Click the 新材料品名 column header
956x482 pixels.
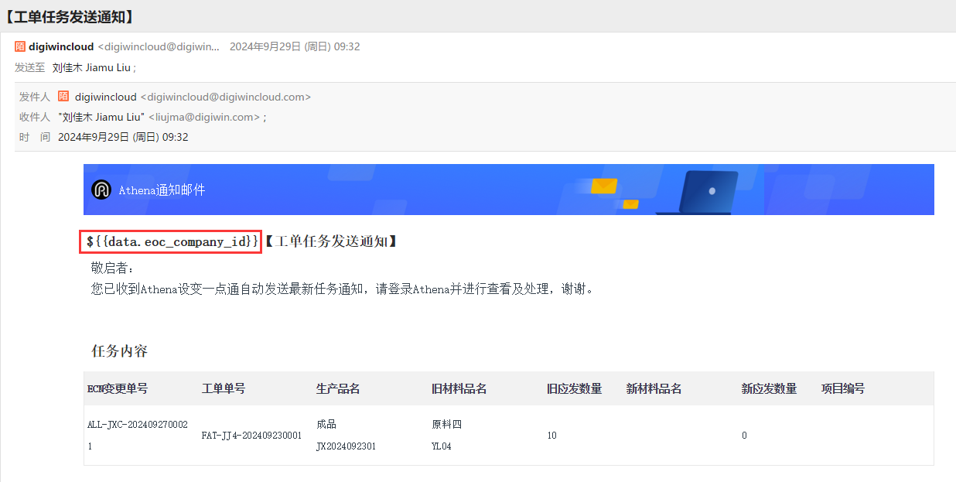point(654,388)
